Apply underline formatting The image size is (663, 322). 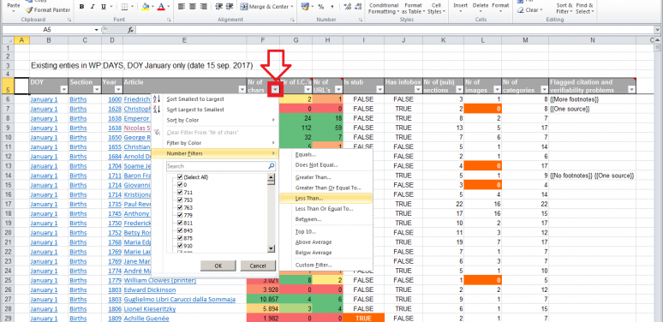point(104,6)
